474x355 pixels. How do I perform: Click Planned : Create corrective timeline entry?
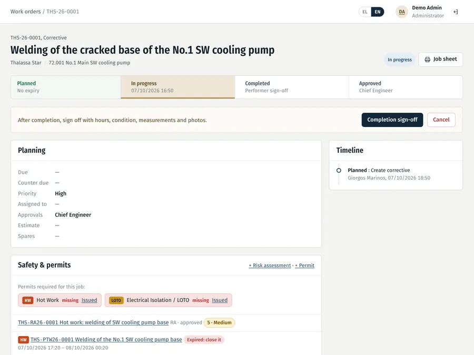tap(379, 170)
